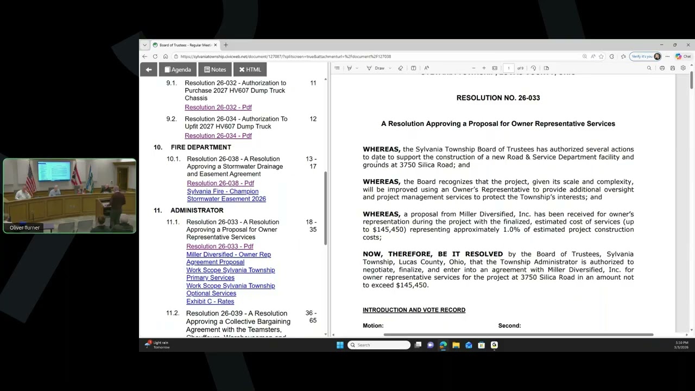
Task: Click the Verify it's you profile button
Action: pos(646,56)
